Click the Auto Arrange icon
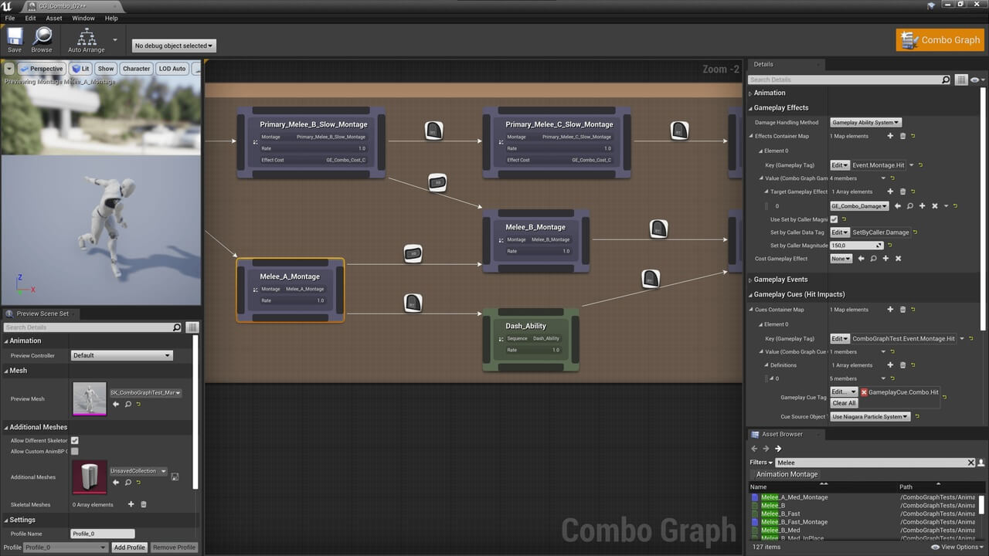 87,36
